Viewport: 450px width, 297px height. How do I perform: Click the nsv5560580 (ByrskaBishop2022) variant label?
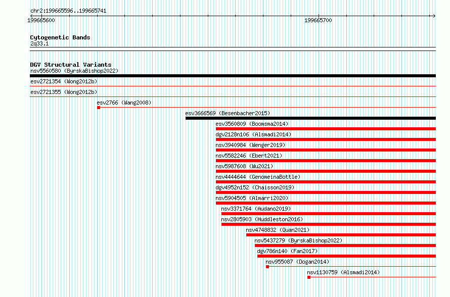coord(74,71)
